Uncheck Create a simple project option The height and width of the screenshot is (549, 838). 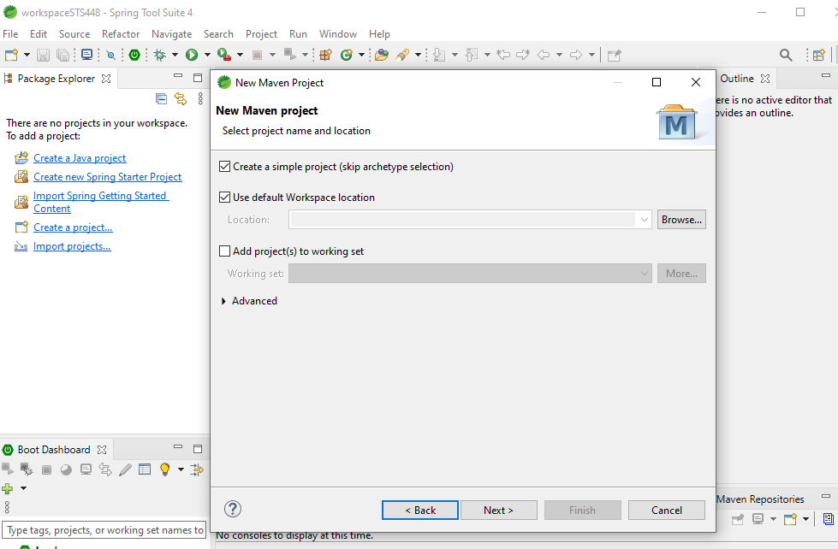pyautogui.click(x=224, y=166)
